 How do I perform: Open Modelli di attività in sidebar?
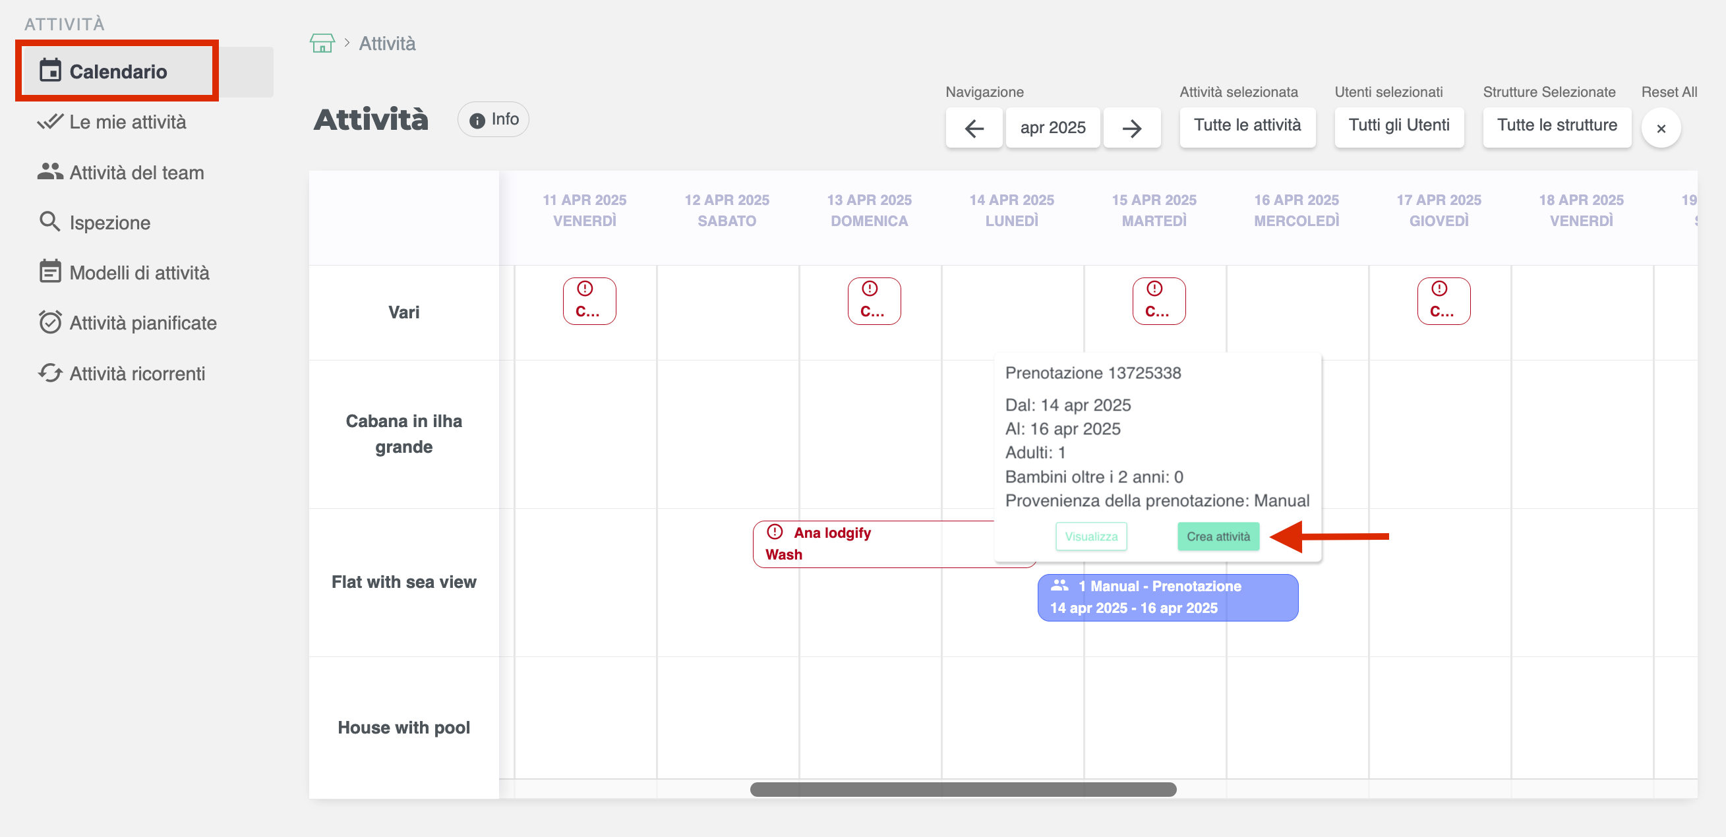[x=138, y=273]
